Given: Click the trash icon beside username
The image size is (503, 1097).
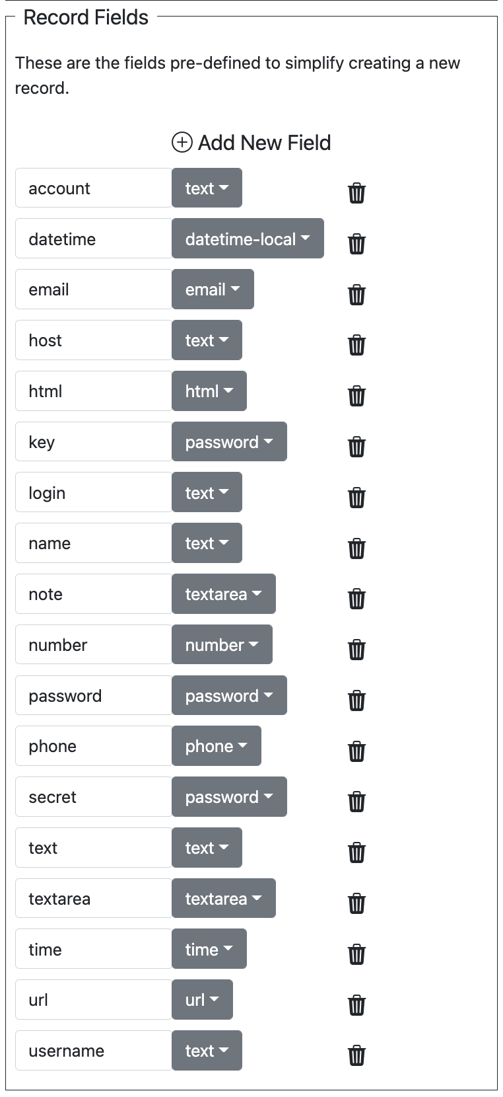Looking at the screenshot, I should [x=356, y=1055].
